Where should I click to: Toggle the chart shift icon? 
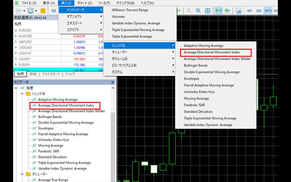pos(228,11)
